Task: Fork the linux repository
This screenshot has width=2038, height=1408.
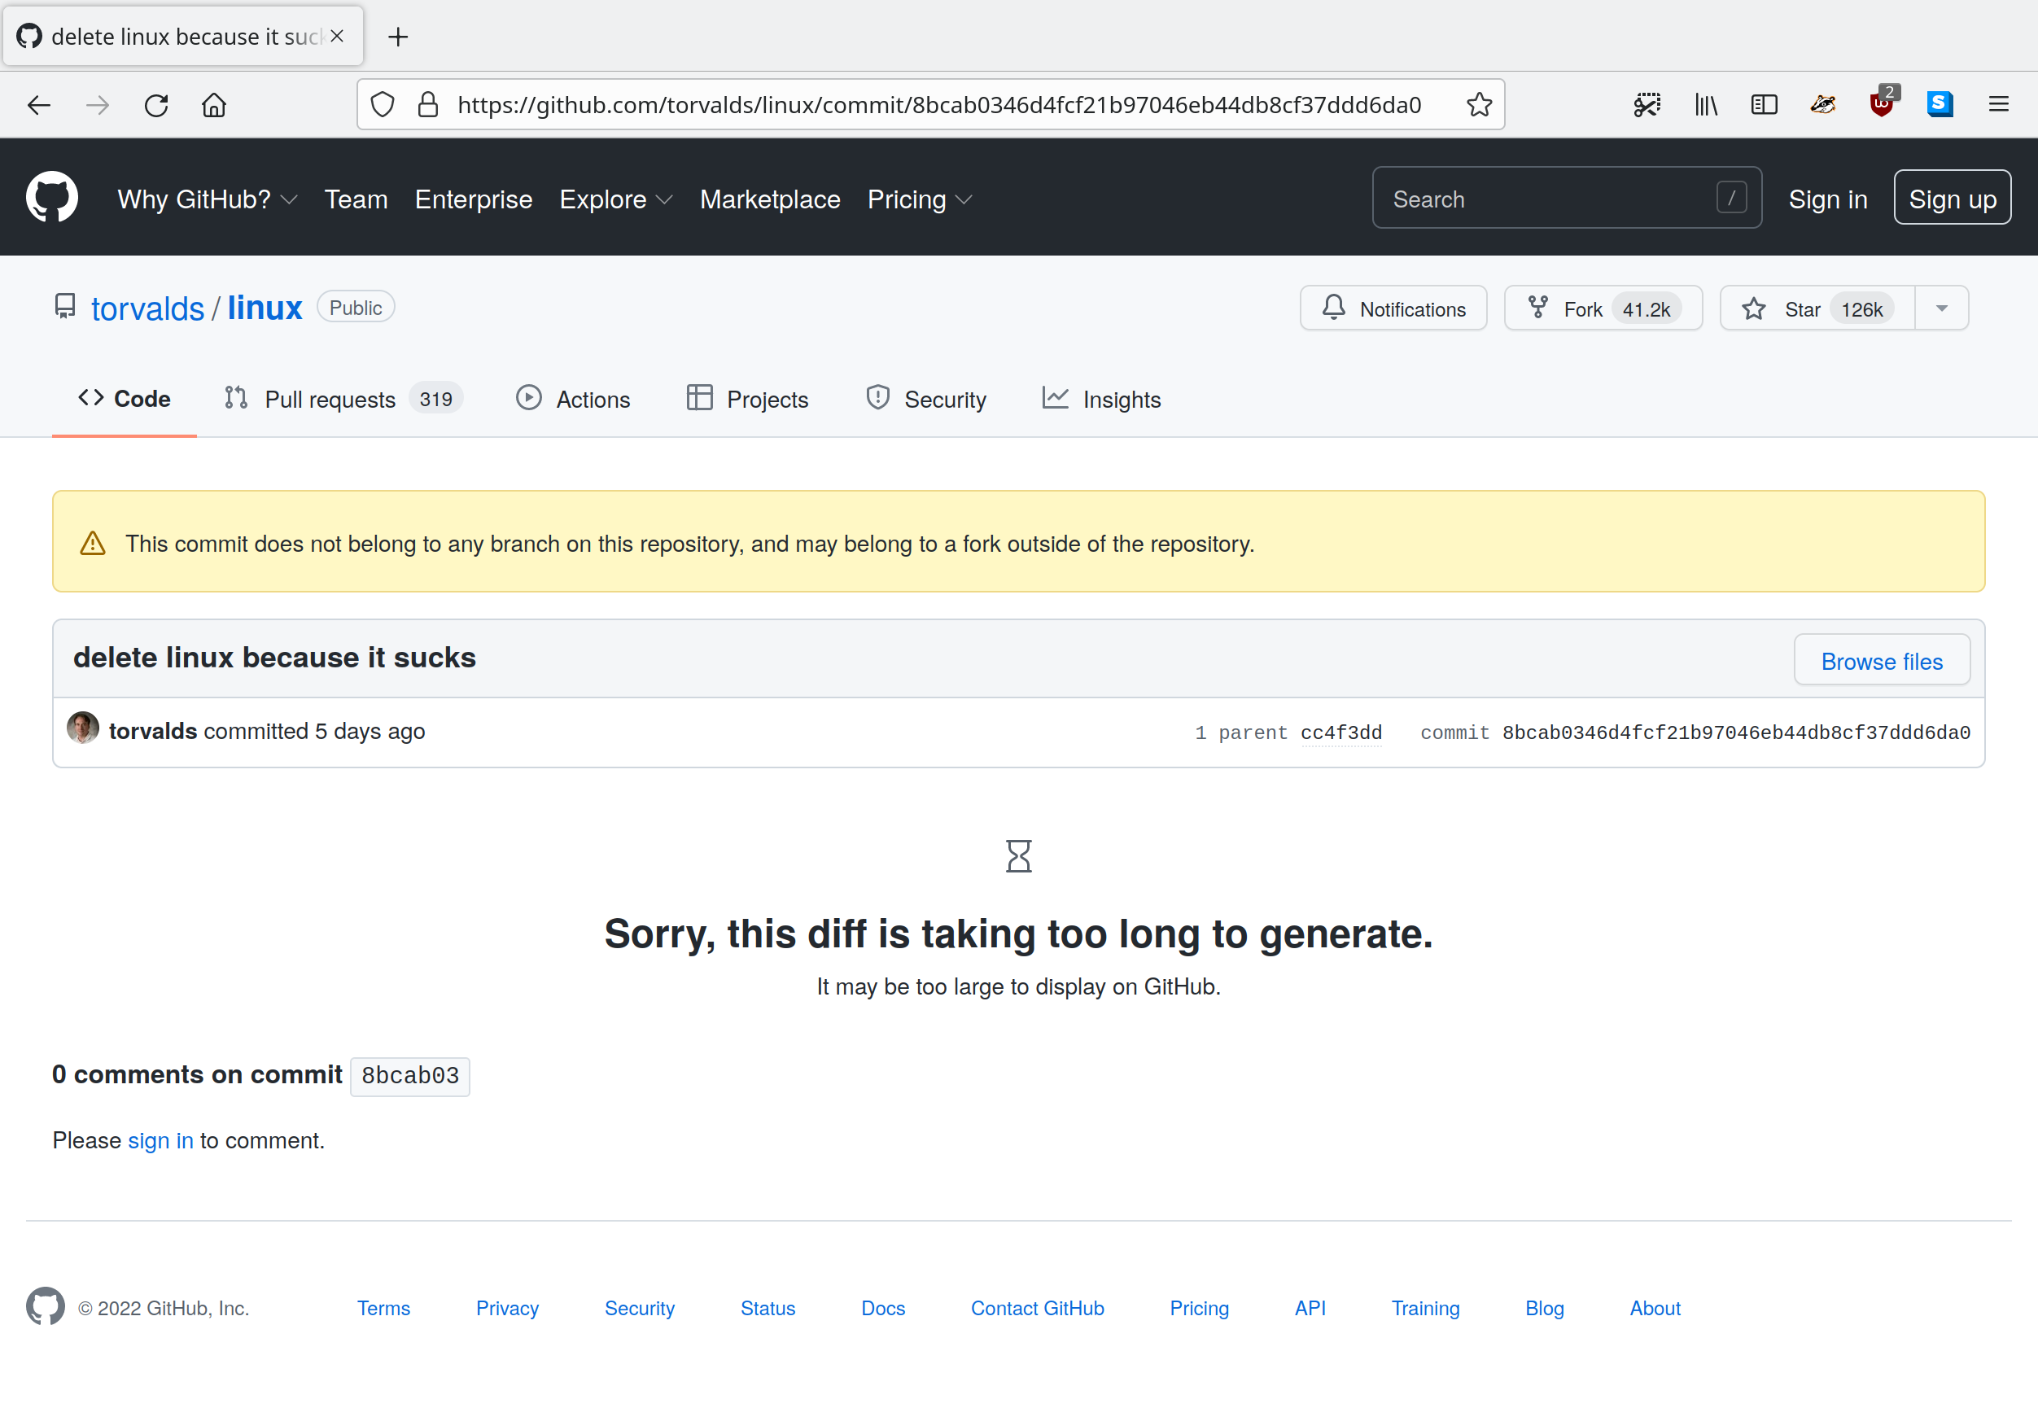Action: click(1603, 308)
